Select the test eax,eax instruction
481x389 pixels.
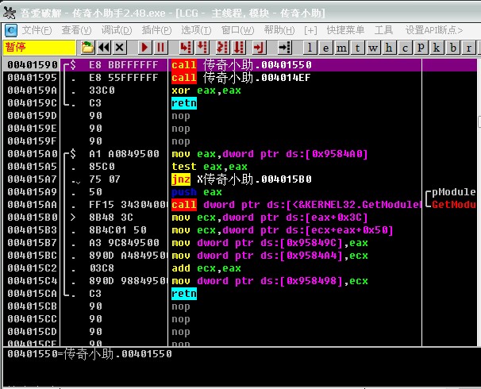210,167
